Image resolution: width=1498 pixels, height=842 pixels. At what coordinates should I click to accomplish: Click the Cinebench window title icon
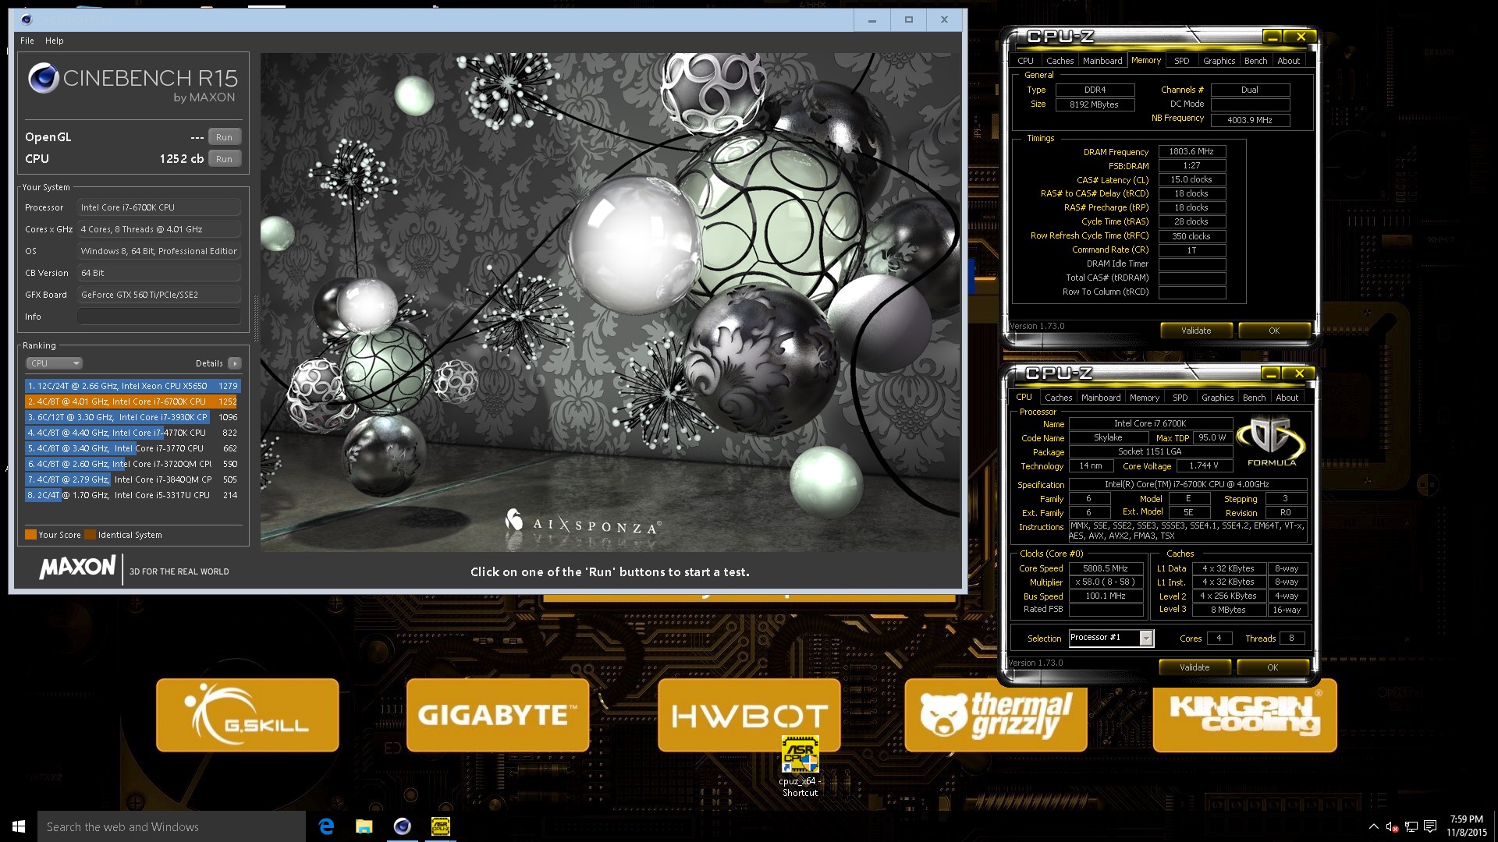click(x=27, y=19)
